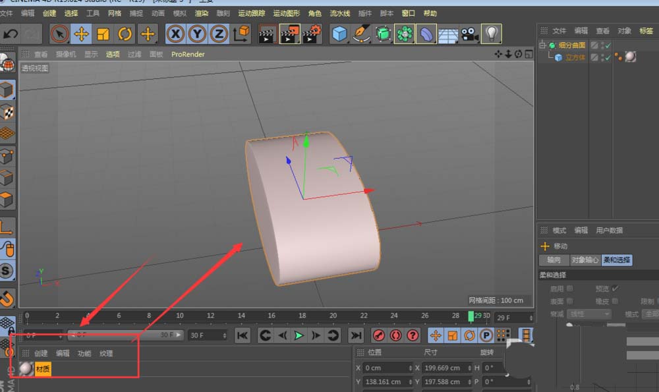This screenshot has height=392, width=659.
Task: Open the 30 F frame rate dropdown
Action: (207, 335)
